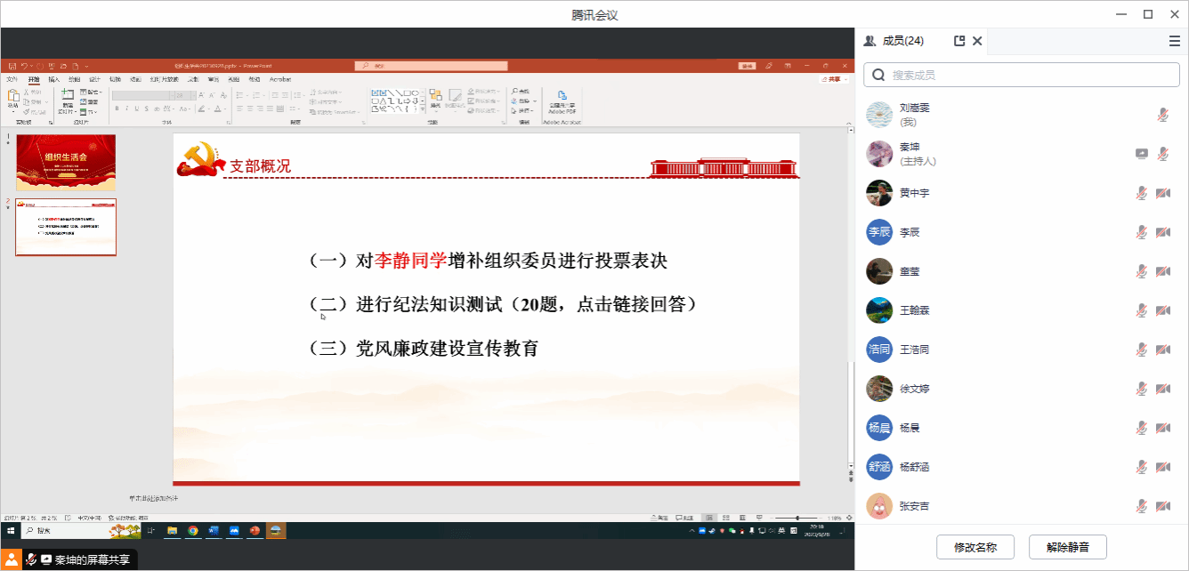Click the camera-off icon next to 张安吉
Image resolution: width=1189 pixels, height=571 pixels.
pos(1162,506)
